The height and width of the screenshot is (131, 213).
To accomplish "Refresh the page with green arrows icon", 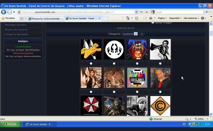I will point(141,12).
